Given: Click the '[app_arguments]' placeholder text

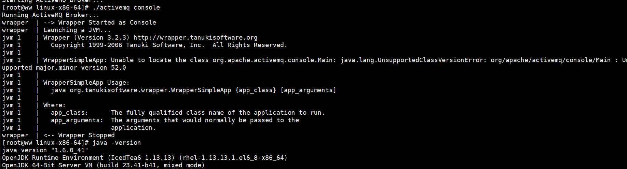Looking at the screenshot, I should click(x=308, y=90).
